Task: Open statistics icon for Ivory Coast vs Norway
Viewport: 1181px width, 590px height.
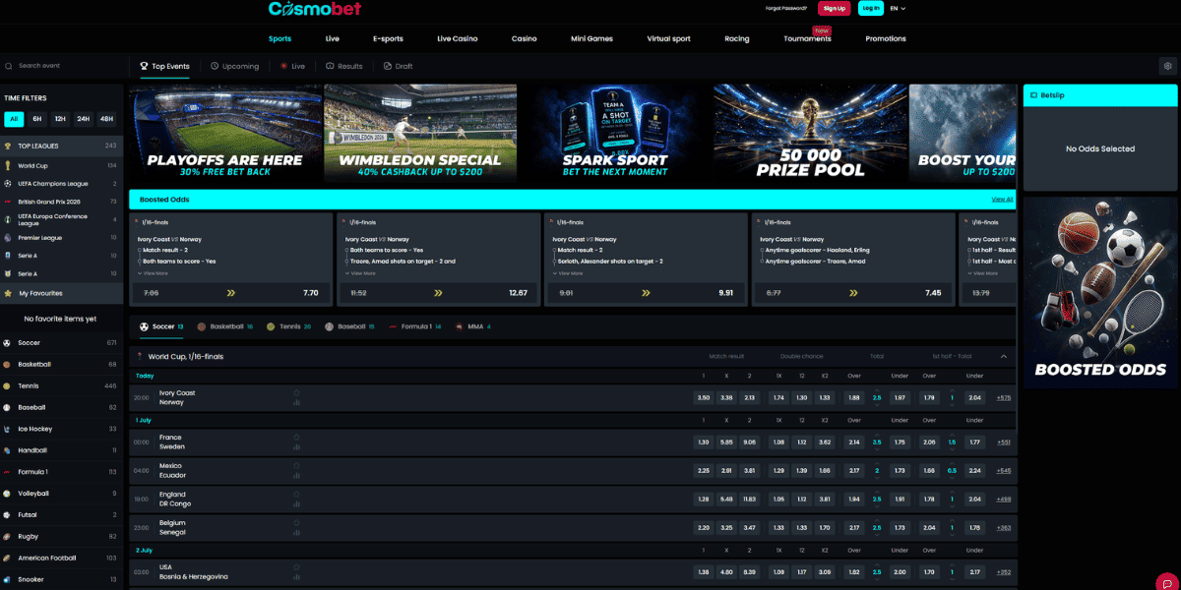Action: coord(296,402)
